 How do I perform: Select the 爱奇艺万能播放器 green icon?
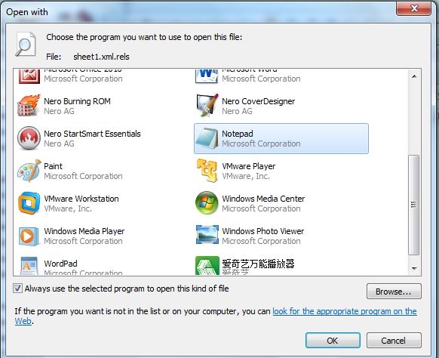pyautogui.click(x=207, y=266)
